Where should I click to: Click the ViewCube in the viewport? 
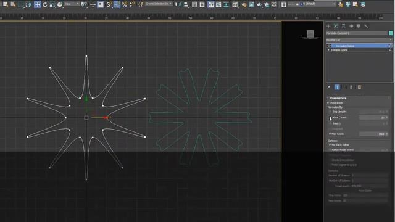pos(310,34)
